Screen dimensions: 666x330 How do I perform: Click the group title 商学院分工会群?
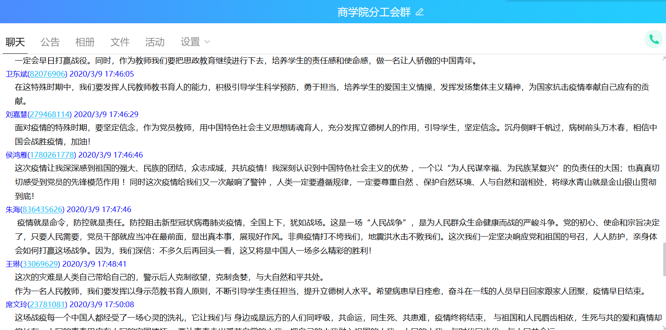coord(374,12)
